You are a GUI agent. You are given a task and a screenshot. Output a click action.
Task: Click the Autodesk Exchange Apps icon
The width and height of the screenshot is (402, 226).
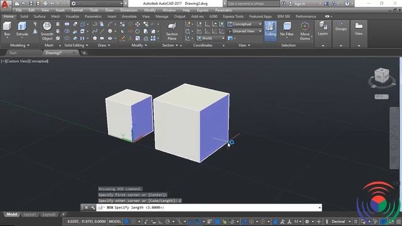coord(327,4)
